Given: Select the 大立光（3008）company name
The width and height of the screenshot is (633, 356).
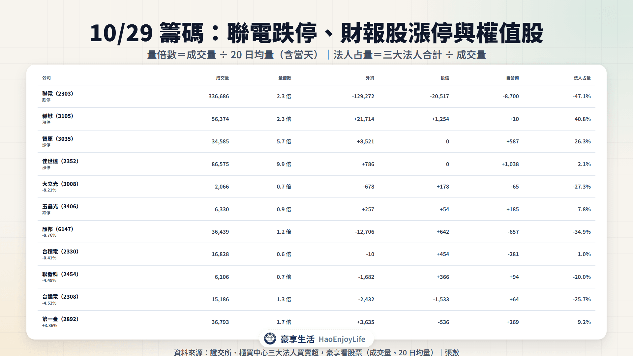Looking at the screenshot, I should (60, 184).
